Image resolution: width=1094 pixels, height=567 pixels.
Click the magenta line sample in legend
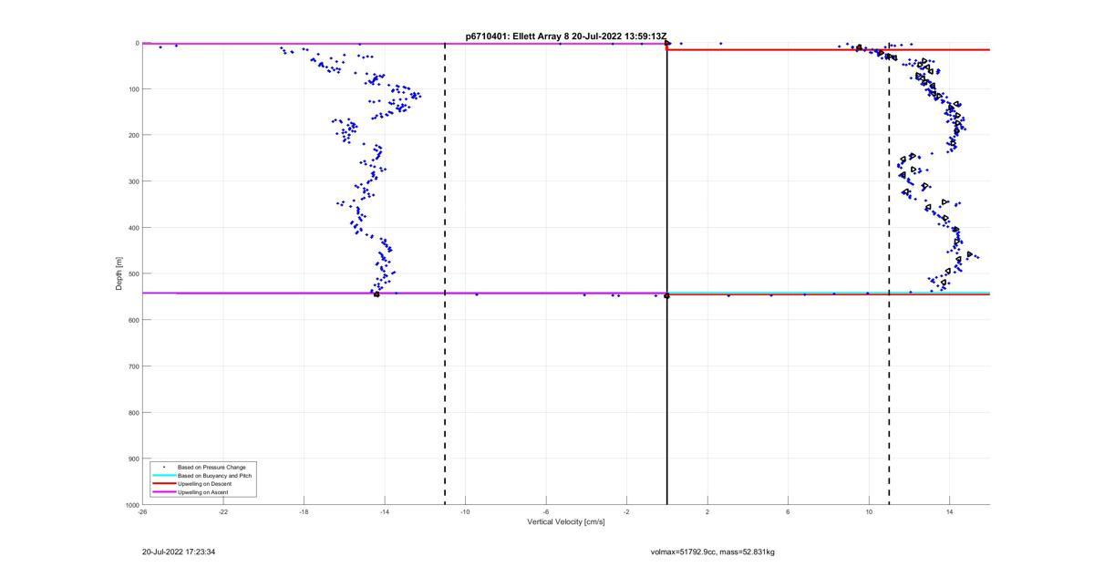(163, 492)
